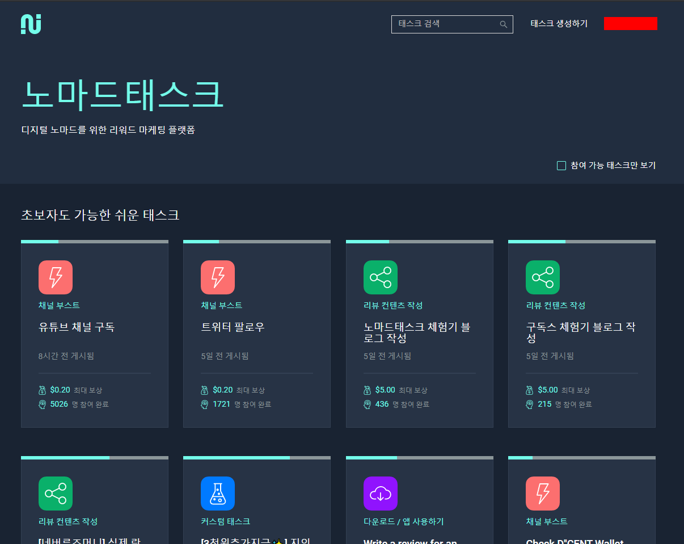Click 디지털 노마드를 위한 리워드 마케팅 플랫폼 subtitle

(108, 130)
